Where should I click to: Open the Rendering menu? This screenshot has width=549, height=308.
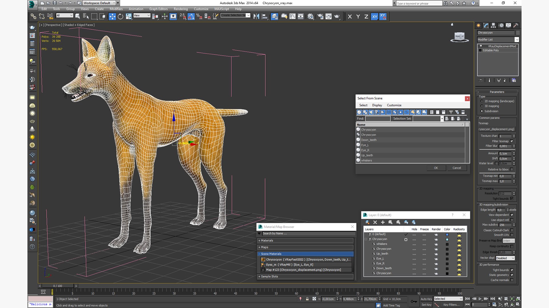click(x=181, y=9)
